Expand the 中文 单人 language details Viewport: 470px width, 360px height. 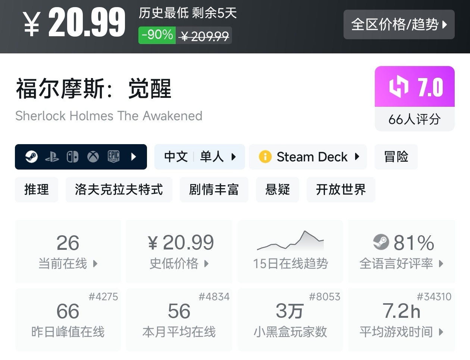(x=200, y=157)
